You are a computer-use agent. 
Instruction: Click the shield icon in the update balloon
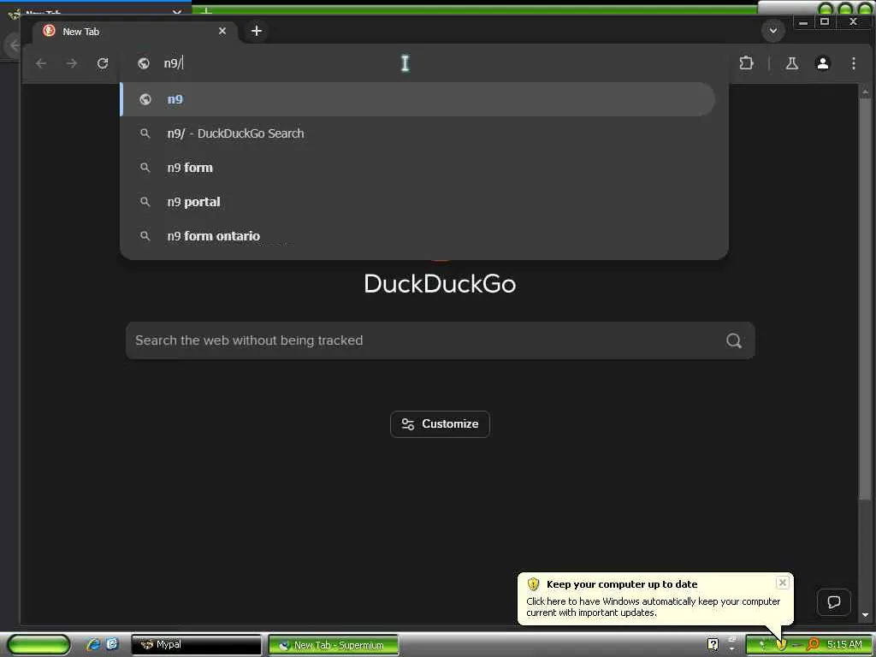[533, 583]
